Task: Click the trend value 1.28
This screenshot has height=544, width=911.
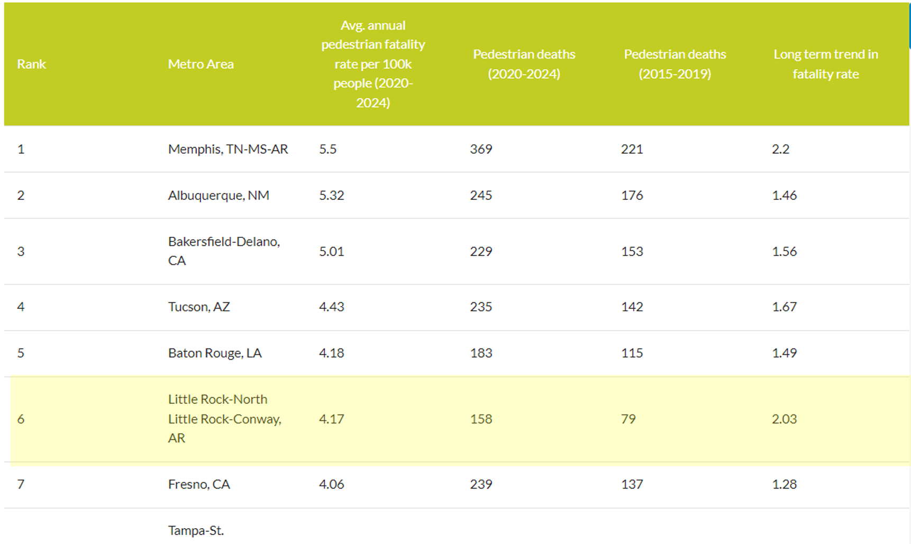Action: [x=784, y=484]
